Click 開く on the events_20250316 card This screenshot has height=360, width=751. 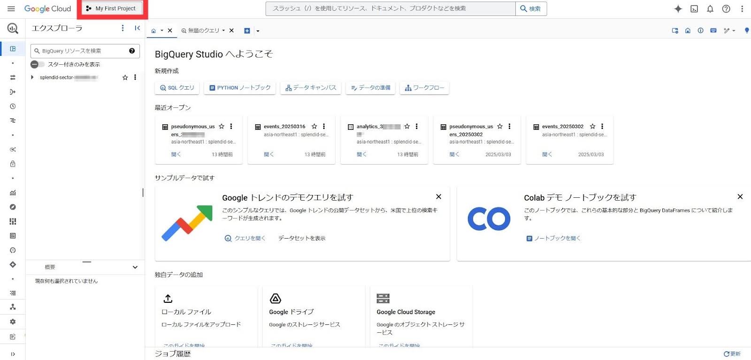tap(268, 154)
